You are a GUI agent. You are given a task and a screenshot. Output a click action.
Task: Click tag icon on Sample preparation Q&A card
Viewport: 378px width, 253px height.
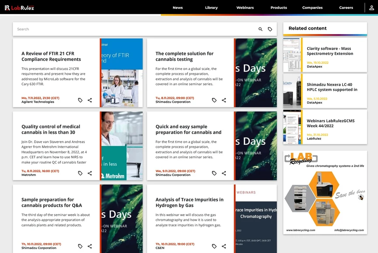point(80,246)
